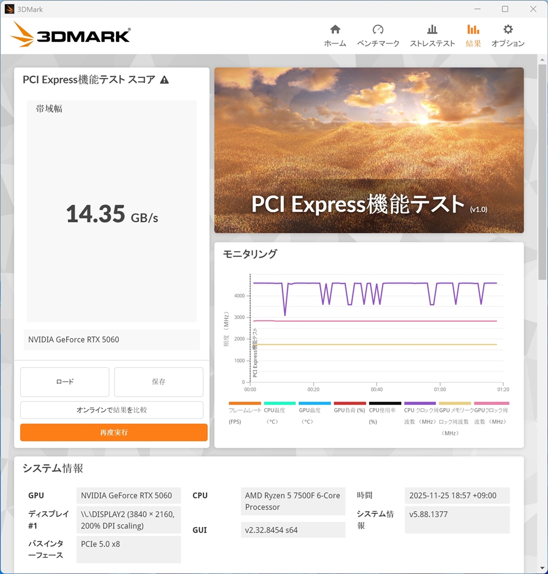Click the ロード button
The height and width of the screenshot is (574, 548).
[x=65, y=382]
